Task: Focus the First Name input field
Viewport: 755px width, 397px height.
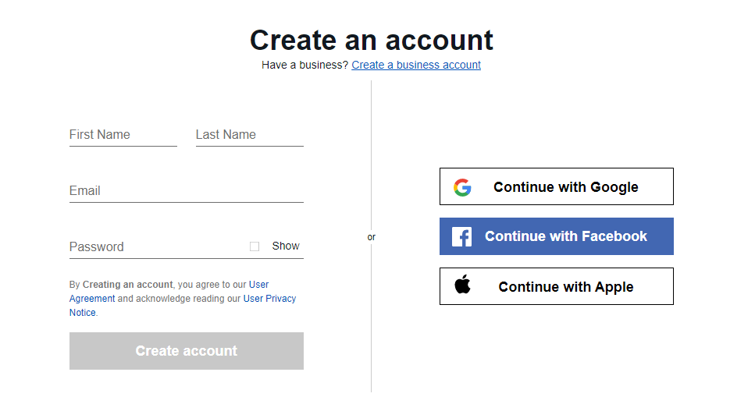Action: (123, 135)
